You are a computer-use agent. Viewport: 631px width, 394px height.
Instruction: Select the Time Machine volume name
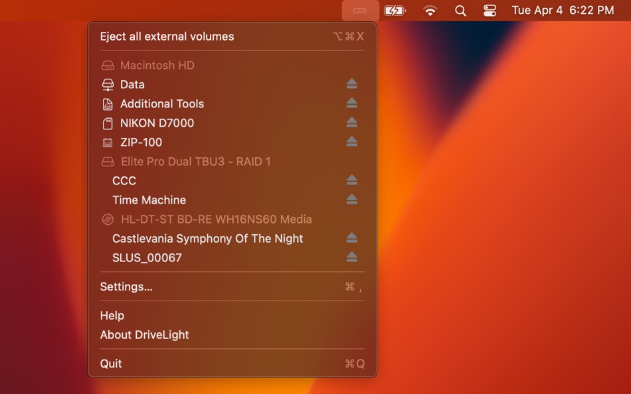[x=149, y=200]
